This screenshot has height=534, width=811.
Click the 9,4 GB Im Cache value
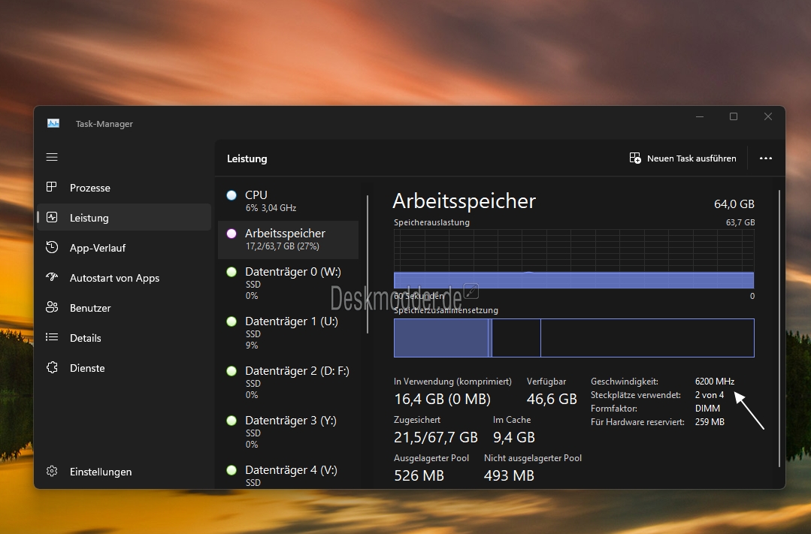pyautogui.click(x=513, y=437)
